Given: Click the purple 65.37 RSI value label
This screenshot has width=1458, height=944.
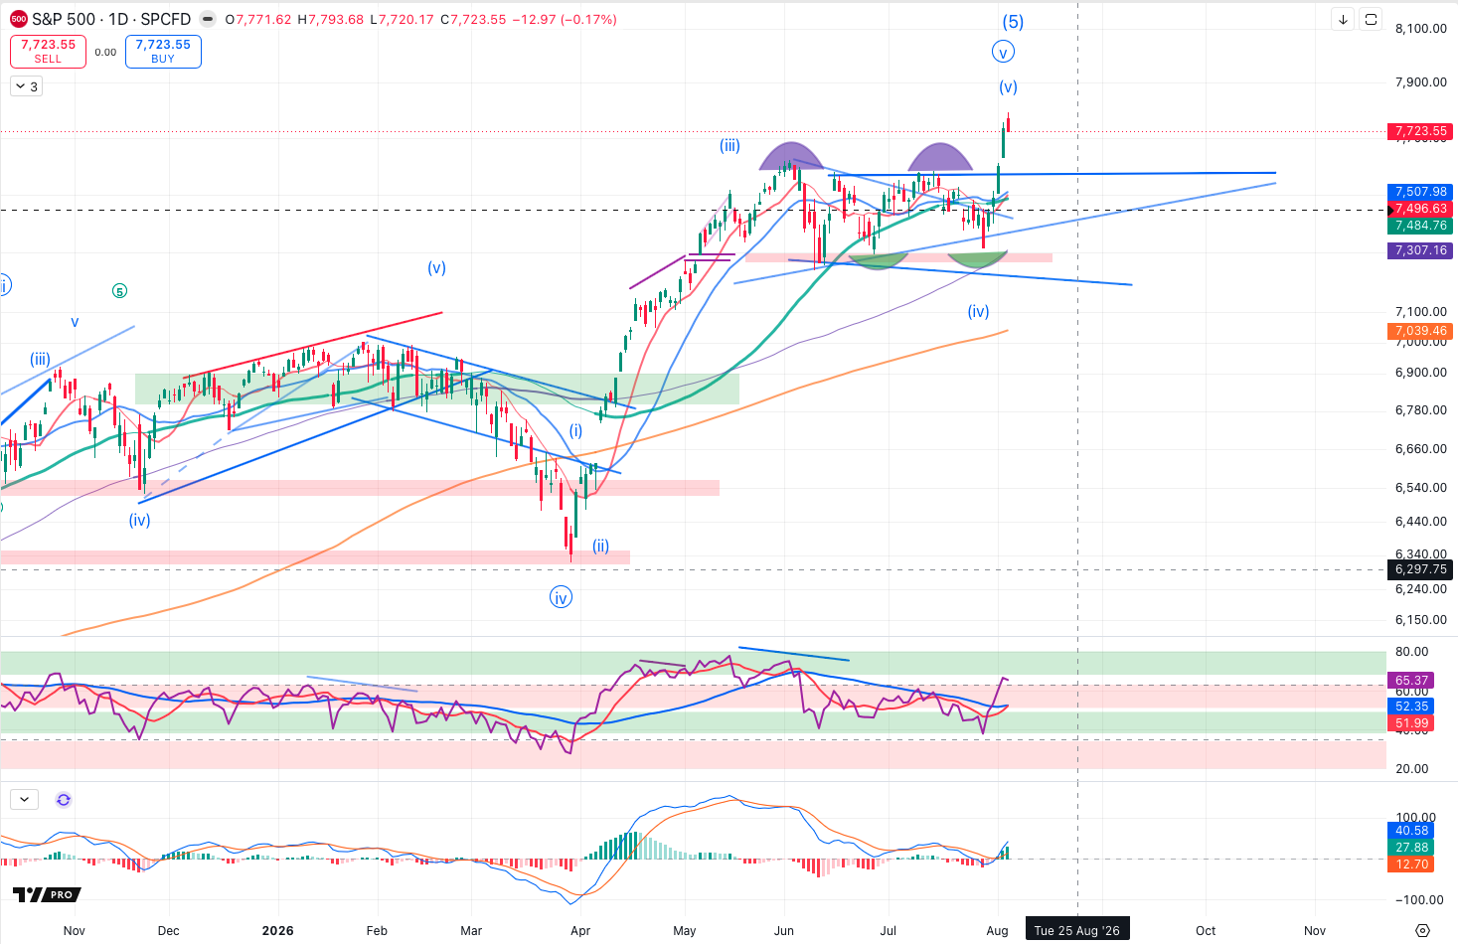Looking at the screenshot, I should (1411, 681).
